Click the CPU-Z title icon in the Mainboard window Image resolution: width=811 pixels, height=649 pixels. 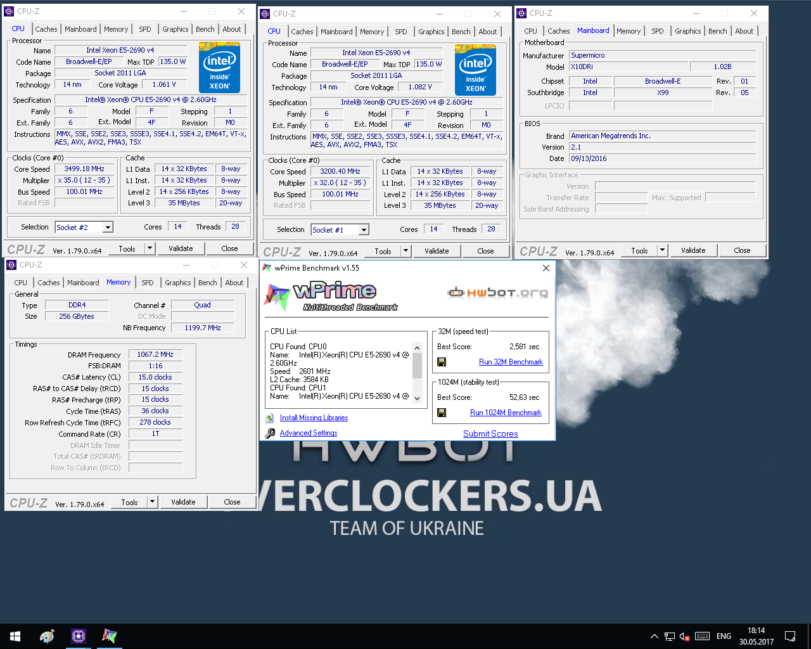(x=521, y=13)
